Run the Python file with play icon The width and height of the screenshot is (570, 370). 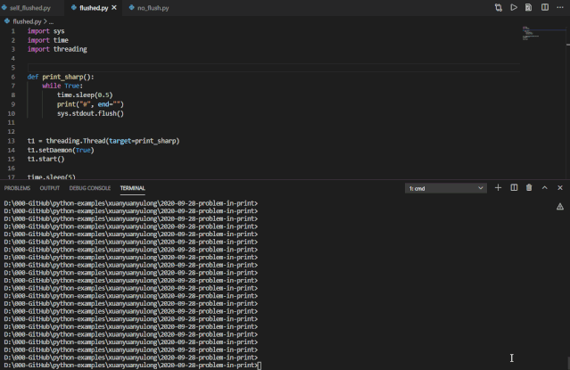[x=514, y=7]
